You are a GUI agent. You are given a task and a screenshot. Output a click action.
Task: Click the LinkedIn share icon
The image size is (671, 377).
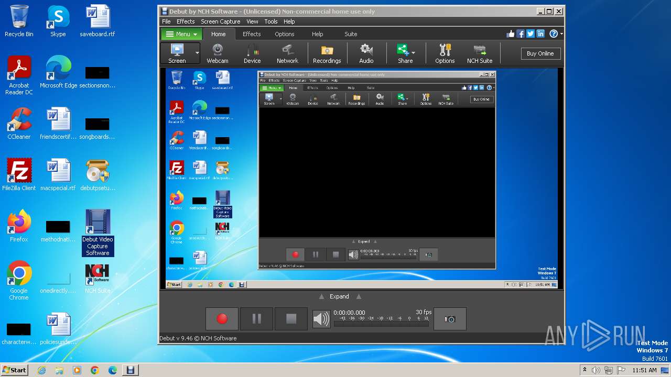tap(540, 34)
